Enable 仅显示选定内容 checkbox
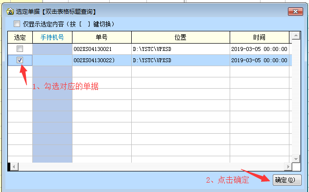The width and height of the screenshot is (309, 192). (17, 24)
